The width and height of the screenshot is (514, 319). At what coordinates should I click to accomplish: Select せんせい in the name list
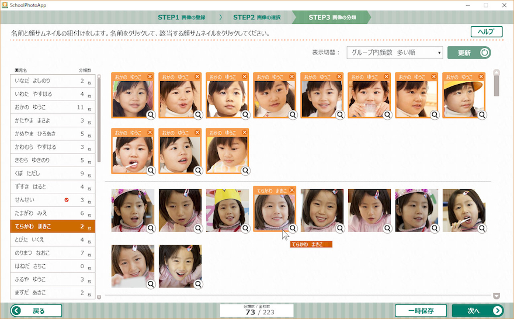coord(53,200)
